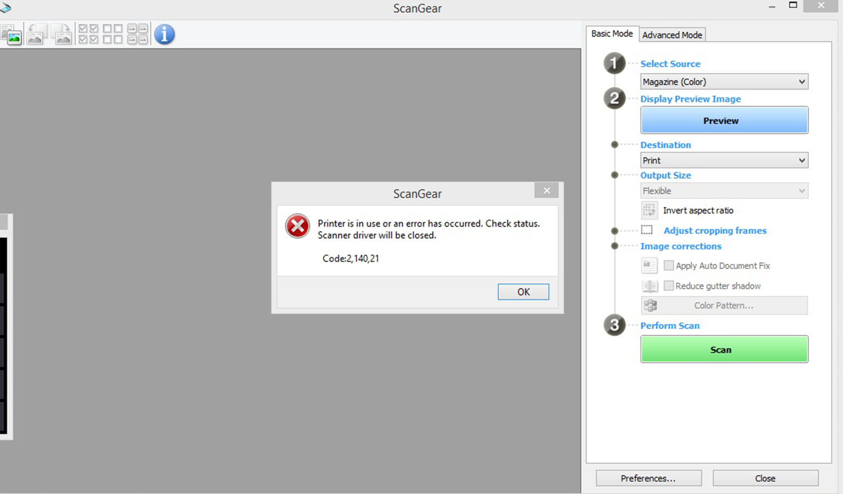This screenshot has height=494, width=843.
Task: Click the blue Preview button
Action: pyautogui.click(x=724, y=120)
